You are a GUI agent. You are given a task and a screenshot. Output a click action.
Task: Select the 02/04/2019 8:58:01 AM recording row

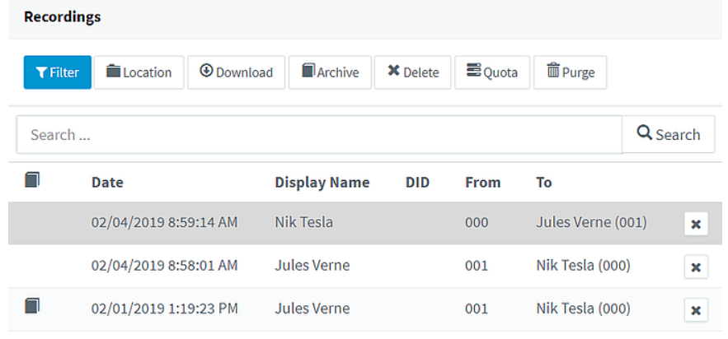point(365,266)
